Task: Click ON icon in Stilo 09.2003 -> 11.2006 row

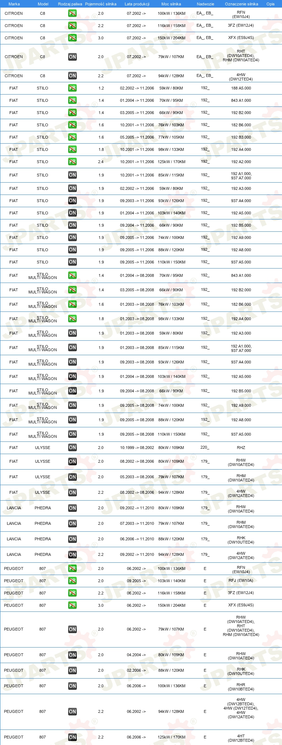Action: coord(72,201)
